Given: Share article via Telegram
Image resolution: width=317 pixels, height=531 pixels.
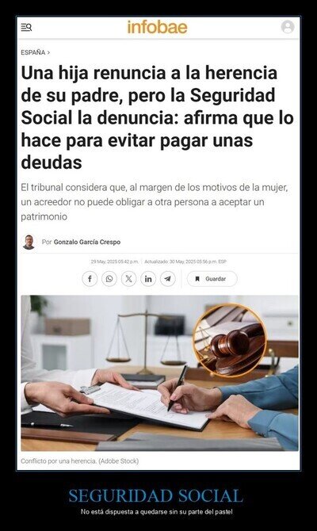Looking at the screenshot, I should pos(168,279).
